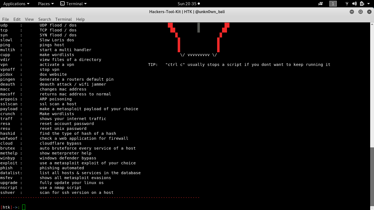Click the 'sshver' command name

(8, 192)
